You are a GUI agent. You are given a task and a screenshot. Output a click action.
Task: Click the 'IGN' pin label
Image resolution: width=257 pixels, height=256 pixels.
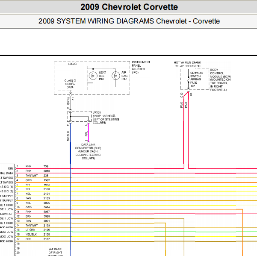11,168
